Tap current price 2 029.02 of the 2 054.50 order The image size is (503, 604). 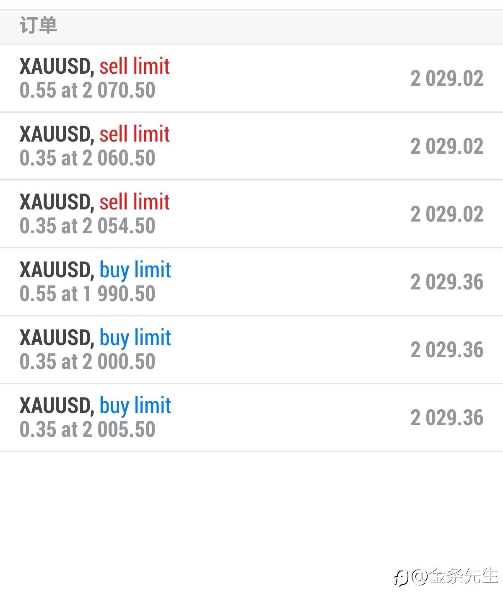tap(447, 214)
